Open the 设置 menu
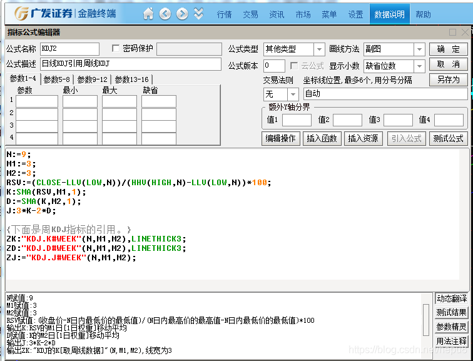Viewport: 473px width, 361px height. click(355, 14)
